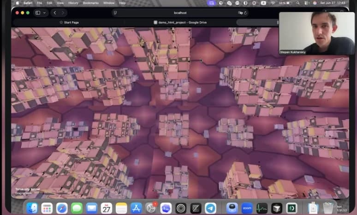This screenshot has height=215, width=357.
Task: Click the Sat Jun 27 clock
Action: coord(333,3)
